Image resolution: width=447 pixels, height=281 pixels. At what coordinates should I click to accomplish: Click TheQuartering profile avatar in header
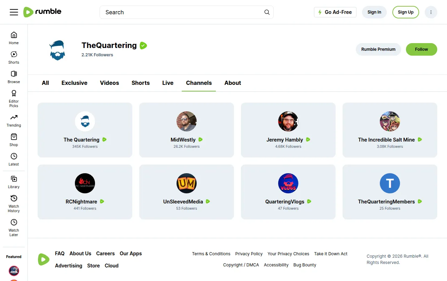(x=57, y=50)
